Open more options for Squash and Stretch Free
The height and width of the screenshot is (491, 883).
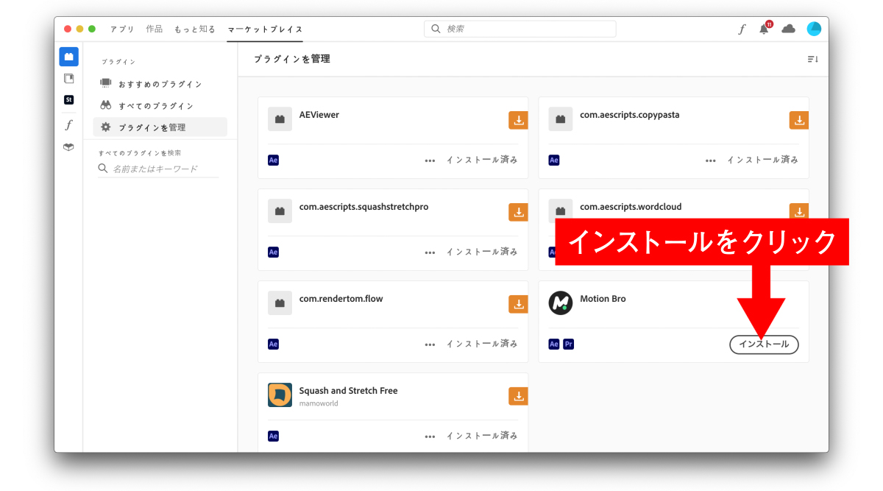[x=430, y=437]
